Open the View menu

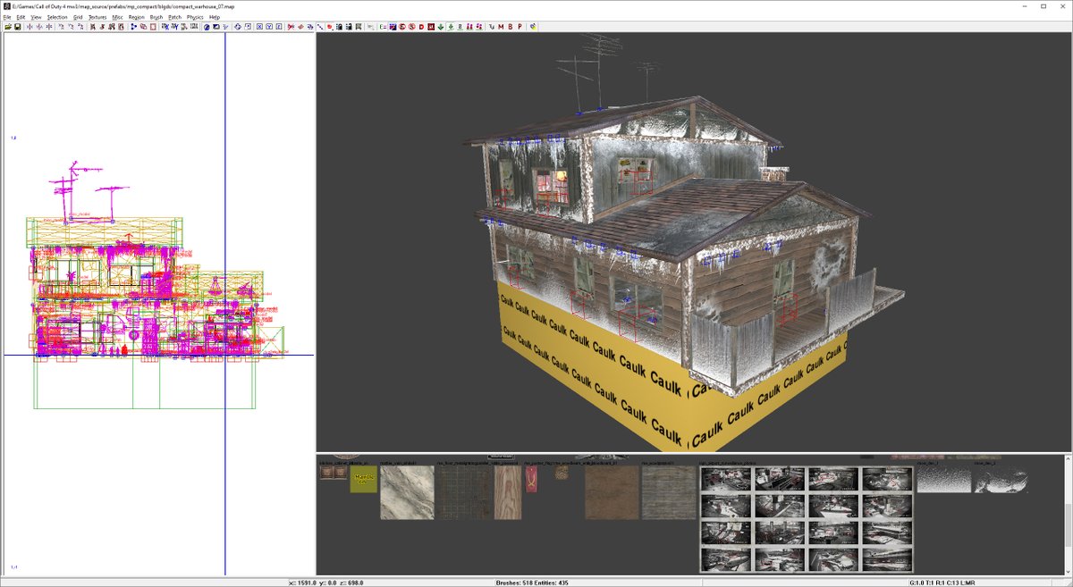(x=36, y=17)
